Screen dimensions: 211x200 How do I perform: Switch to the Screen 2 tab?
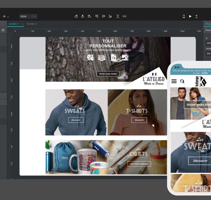pyautogui.click(x=32, y=24)
